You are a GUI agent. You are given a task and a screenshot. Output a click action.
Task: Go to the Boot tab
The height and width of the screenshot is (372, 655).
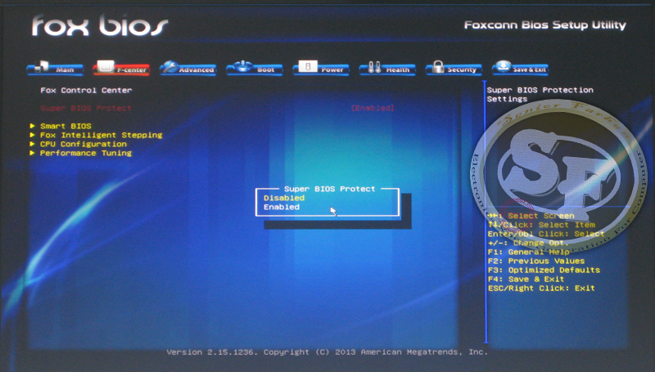click(255, 68)
